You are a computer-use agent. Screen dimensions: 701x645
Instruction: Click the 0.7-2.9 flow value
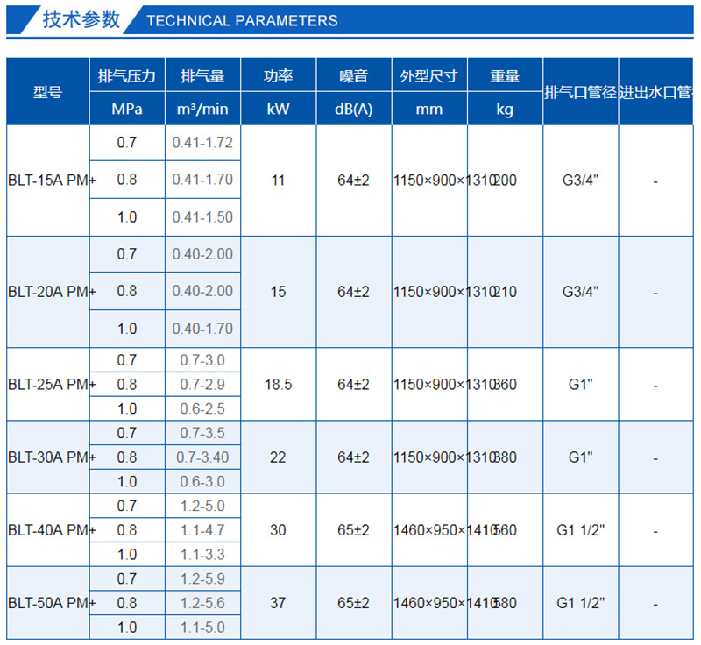[202, 384]
